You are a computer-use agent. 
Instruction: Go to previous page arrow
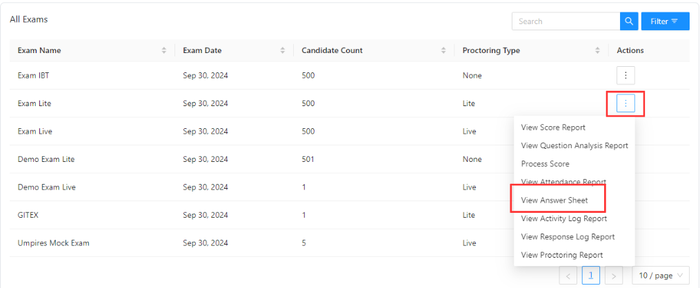pos(568,276)
